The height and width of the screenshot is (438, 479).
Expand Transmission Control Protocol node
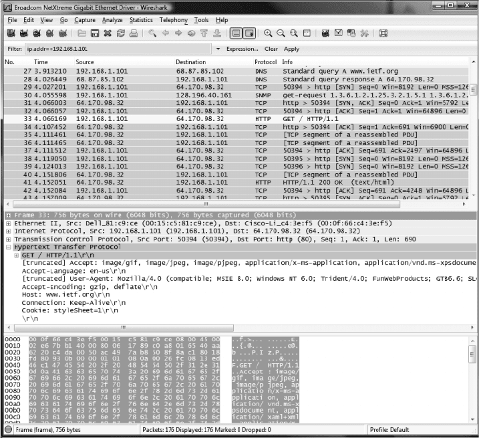point(9,239)
